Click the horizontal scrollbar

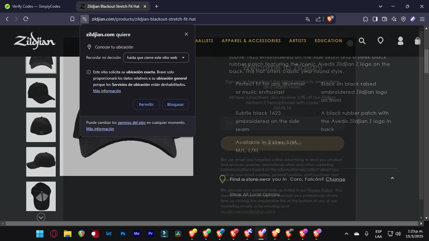[x=212, y=223]
